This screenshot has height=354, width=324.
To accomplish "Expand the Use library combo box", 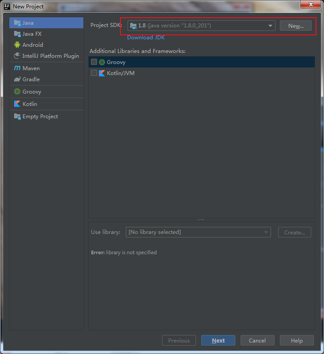I will 198,232.
